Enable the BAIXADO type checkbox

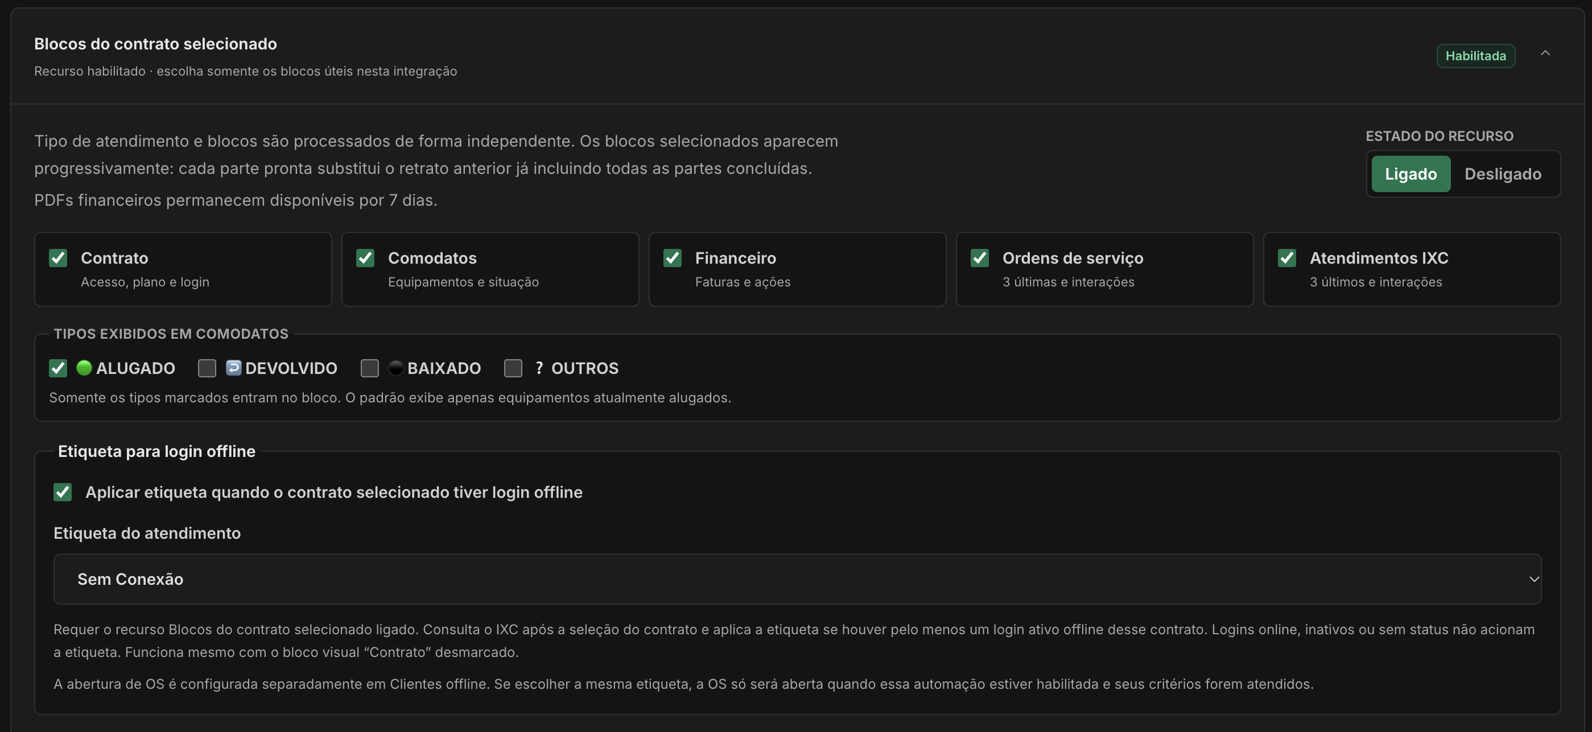coord(370,368)
